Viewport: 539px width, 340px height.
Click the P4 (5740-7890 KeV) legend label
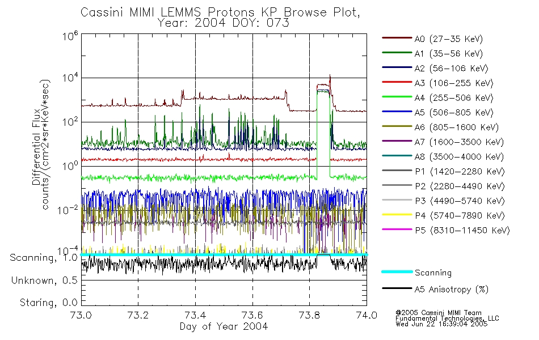[460, 216]
